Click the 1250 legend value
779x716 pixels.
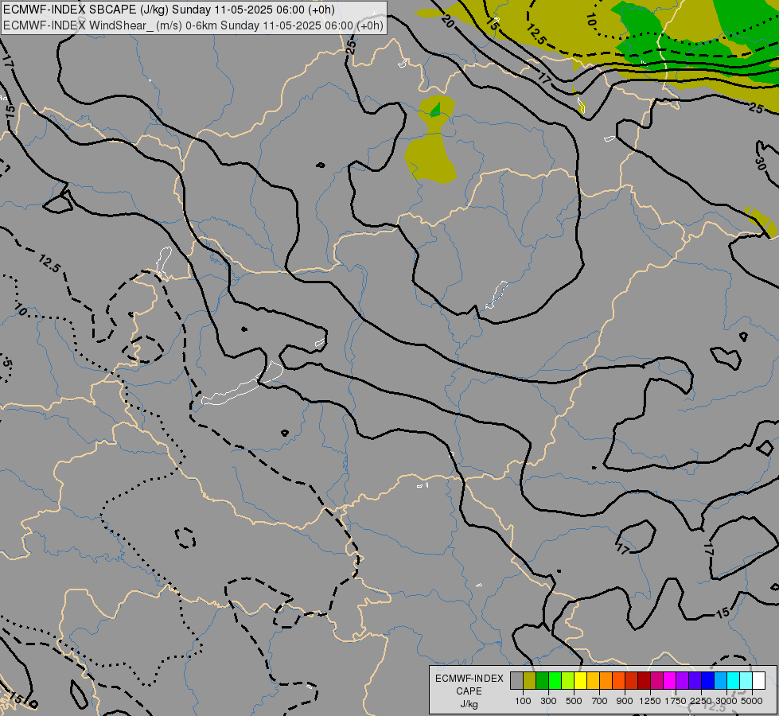(x=650, y=701)
